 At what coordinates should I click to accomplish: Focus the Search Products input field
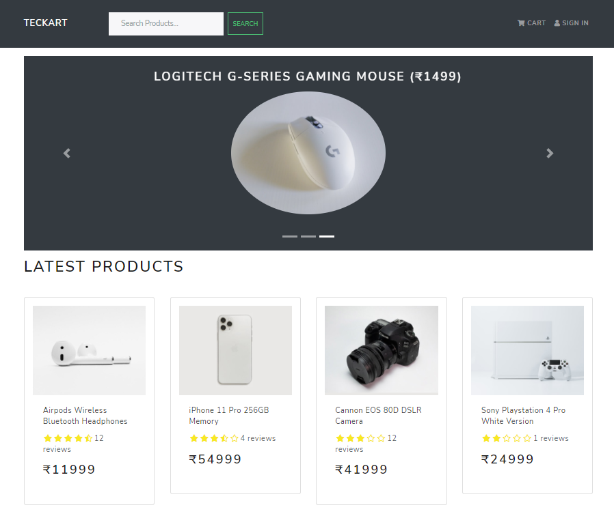click(166, 23)
